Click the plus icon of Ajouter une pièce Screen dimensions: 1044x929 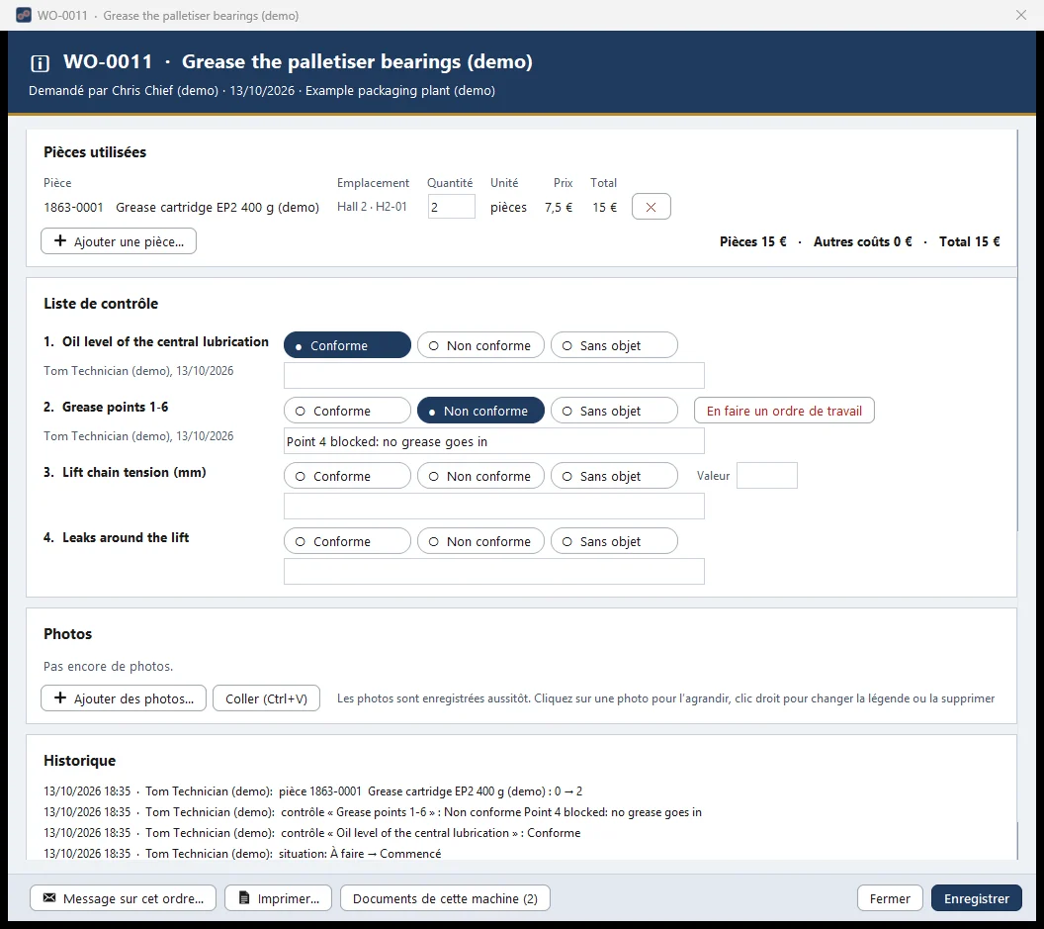[x=60, y=240]
